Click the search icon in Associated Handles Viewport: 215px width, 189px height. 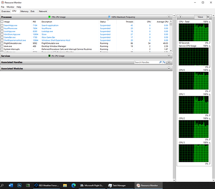tap(160, 62)
